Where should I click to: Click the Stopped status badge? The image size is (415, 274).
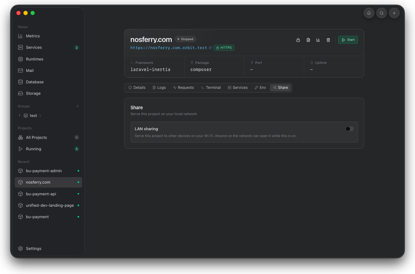(185, 39)
